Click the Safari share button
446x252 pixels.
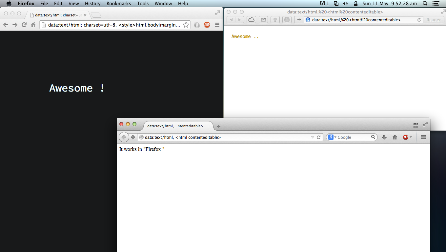pos(263,20)
